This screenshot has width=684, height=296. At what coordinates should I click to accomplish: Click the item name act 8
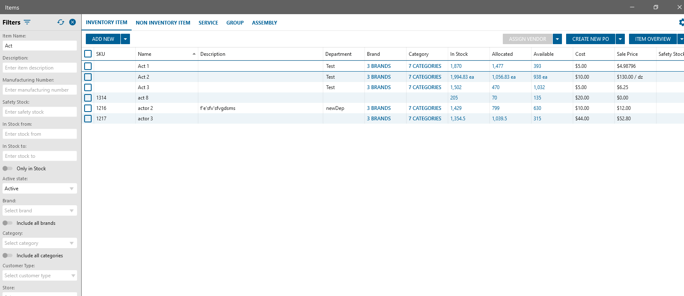[143, 98]
